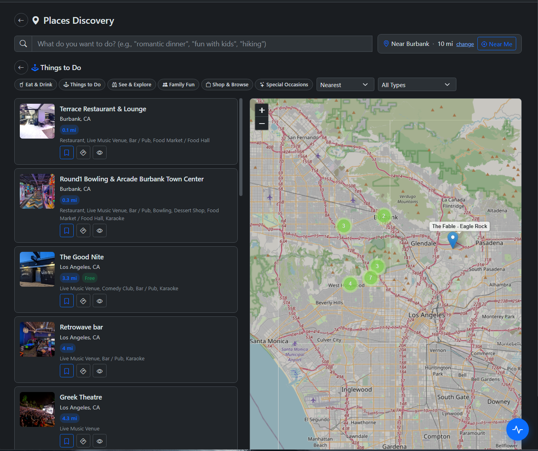Switch to the Family Fun category

(178, 85)
